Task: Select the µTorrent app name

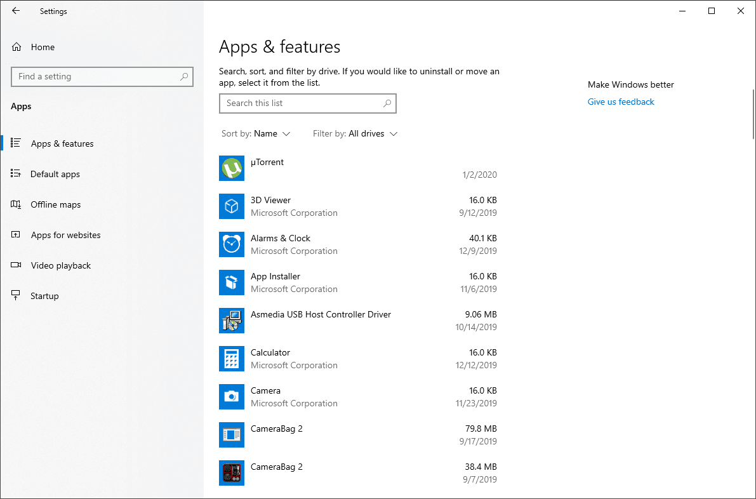Action: pos(267,162)
